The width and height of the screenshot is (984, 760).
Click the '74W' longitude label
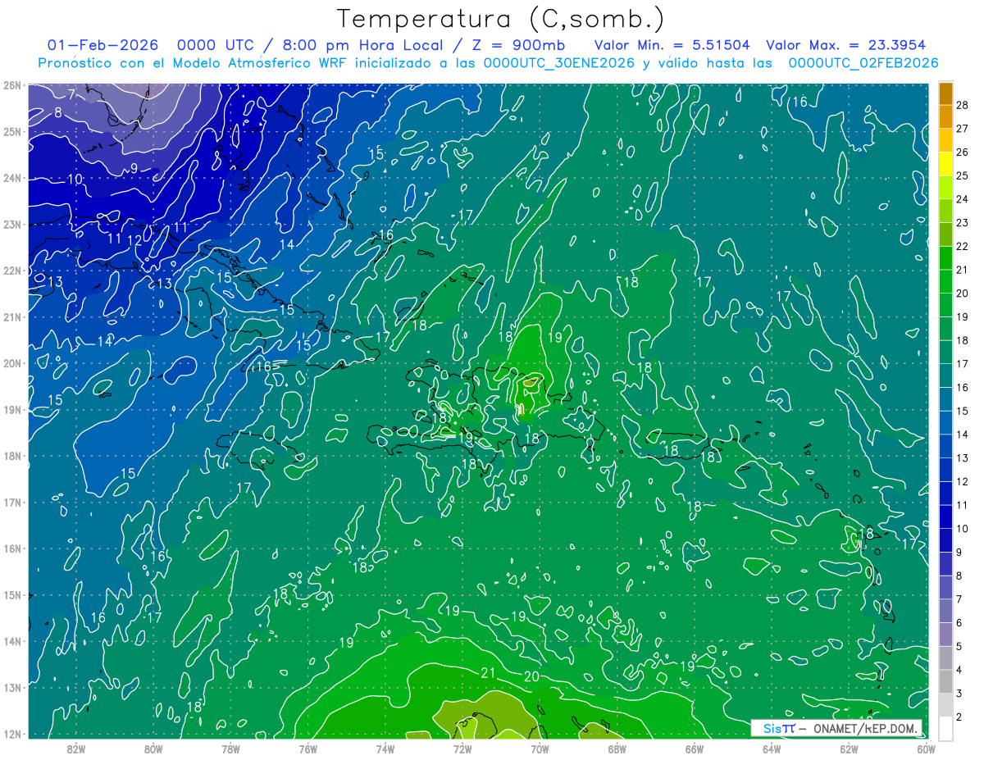pos(385,749)
